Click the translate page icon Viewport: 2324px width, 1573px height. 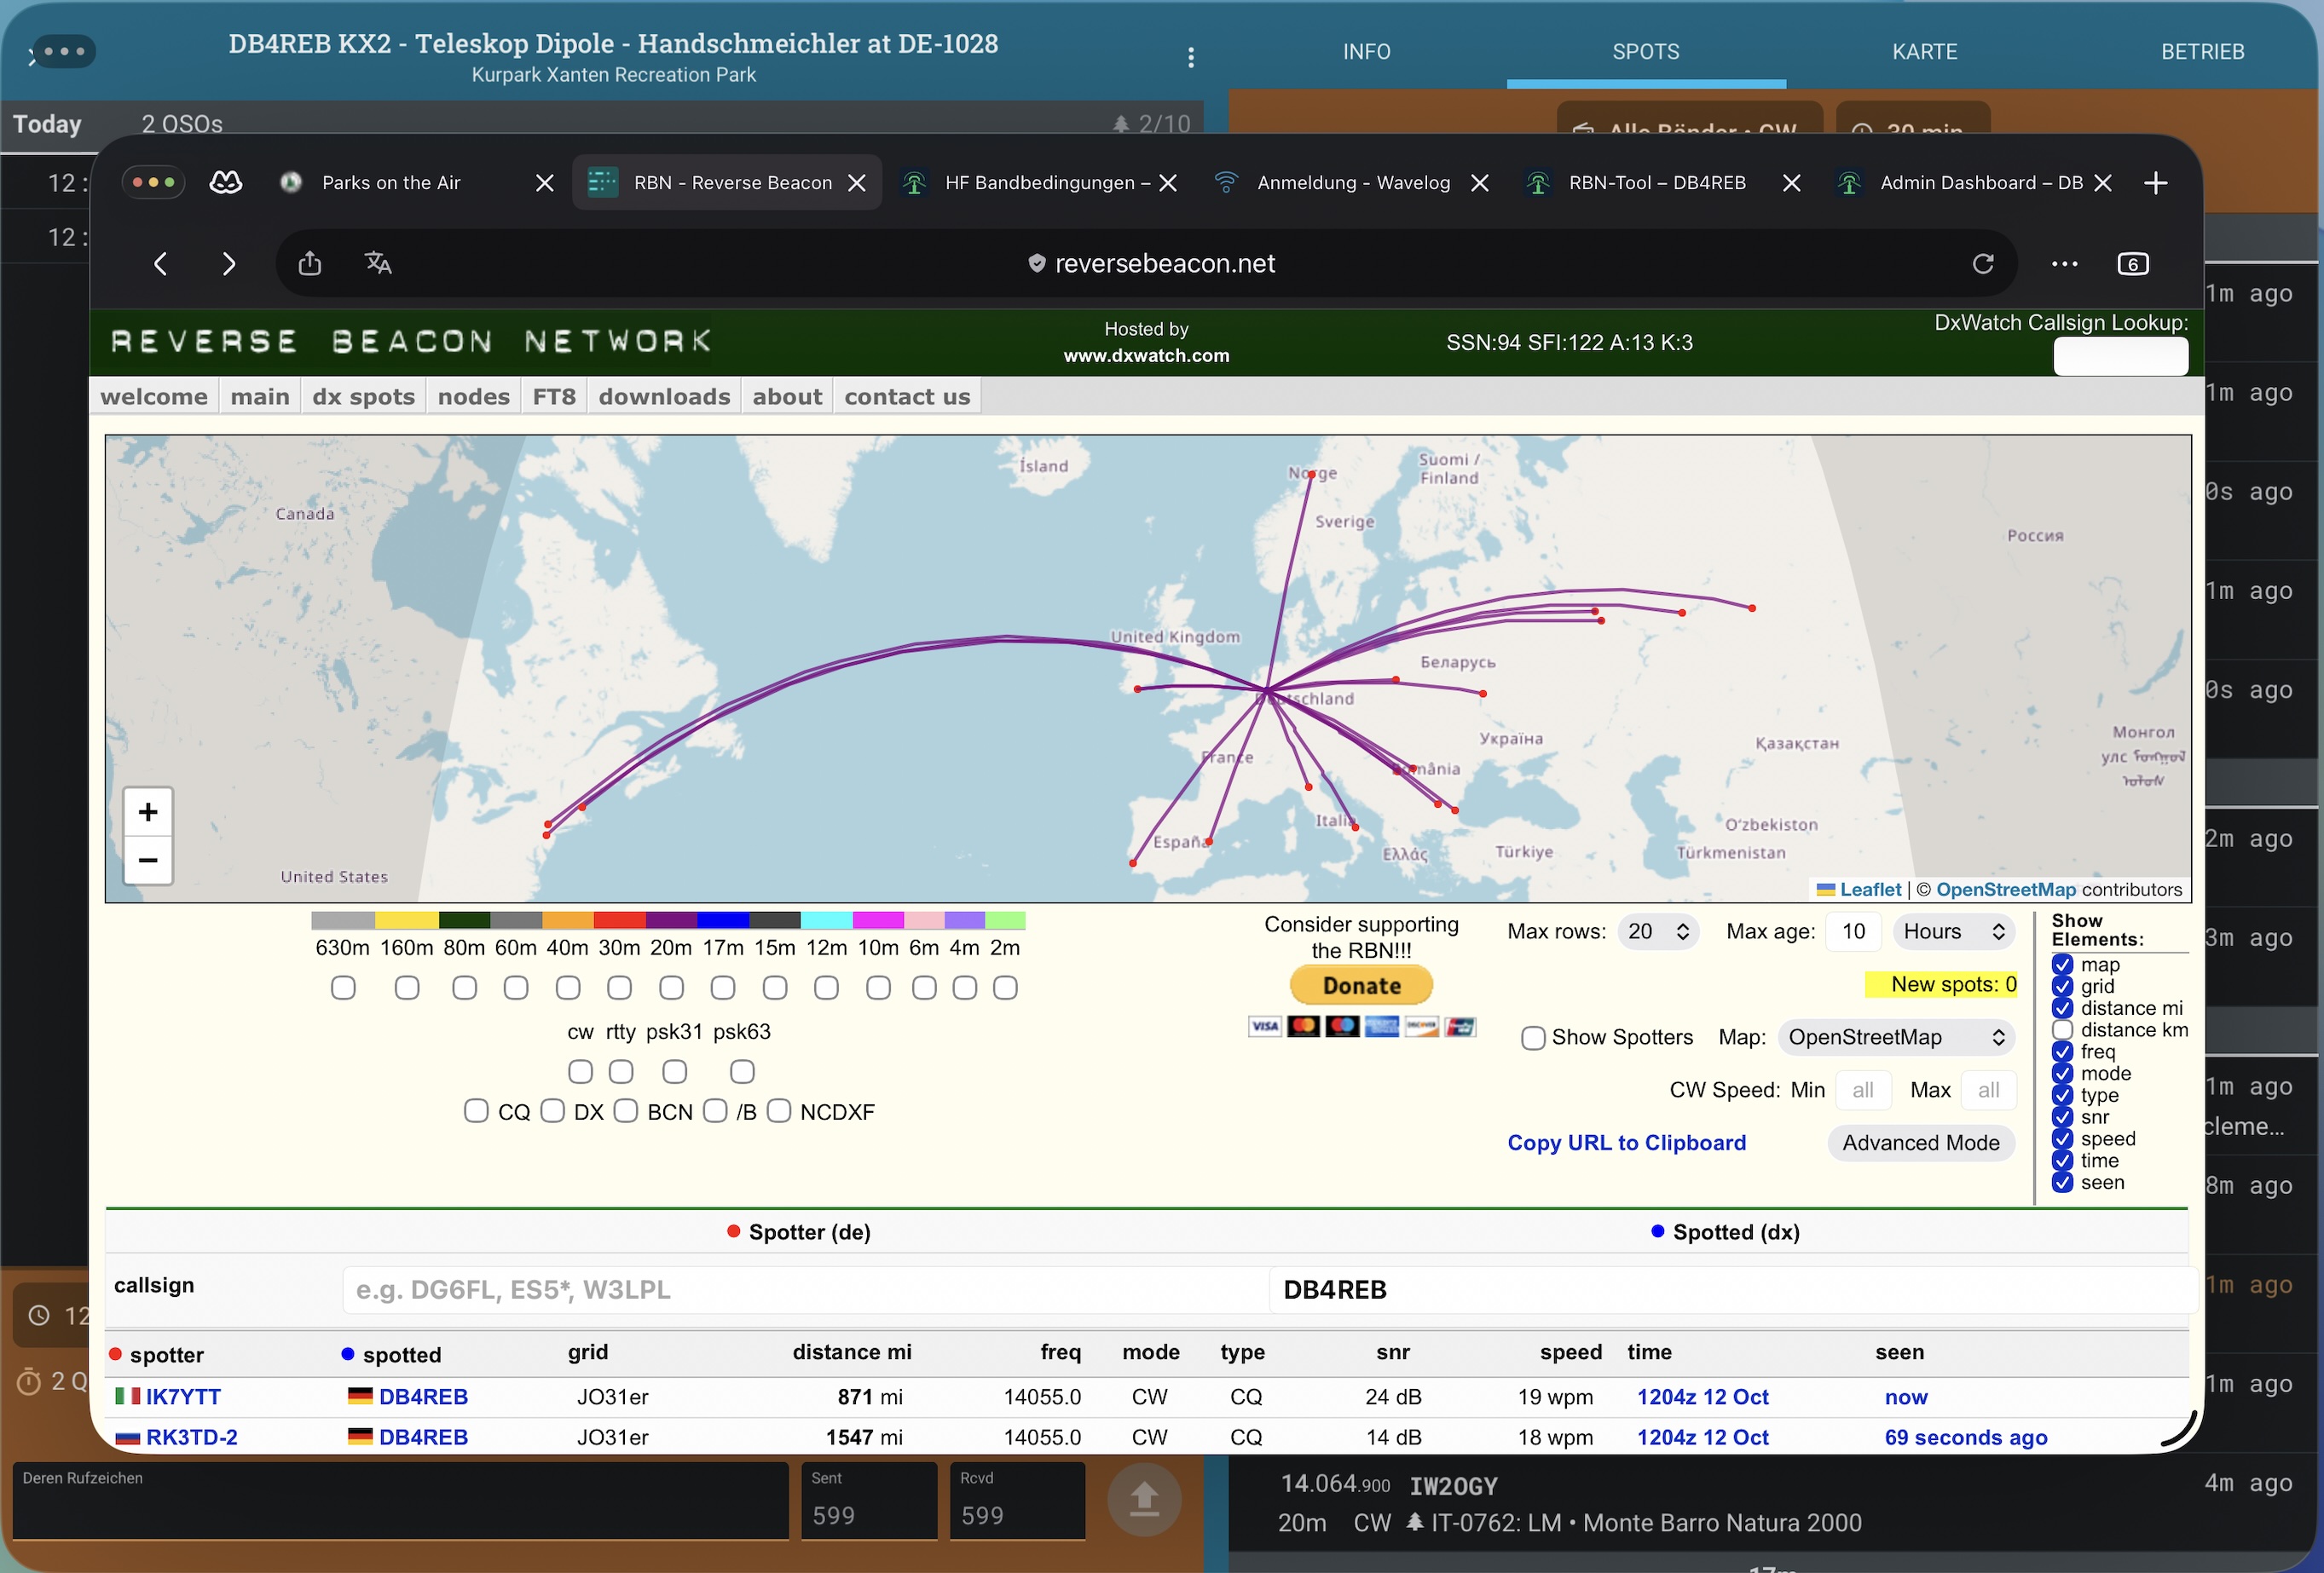click(x=378, y=262)
